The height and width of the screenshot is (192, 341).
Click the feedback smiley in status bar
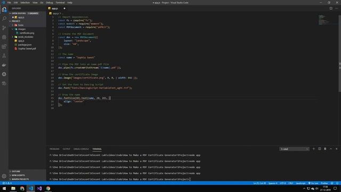click(x=332, y=183)
